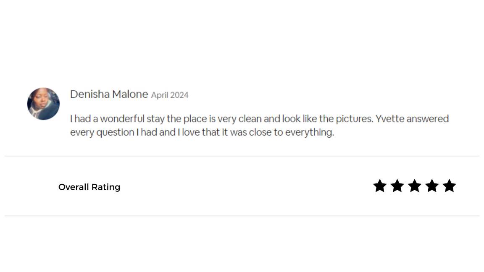
Task: Select the Overall Rating label
Action: click(89, 187)
